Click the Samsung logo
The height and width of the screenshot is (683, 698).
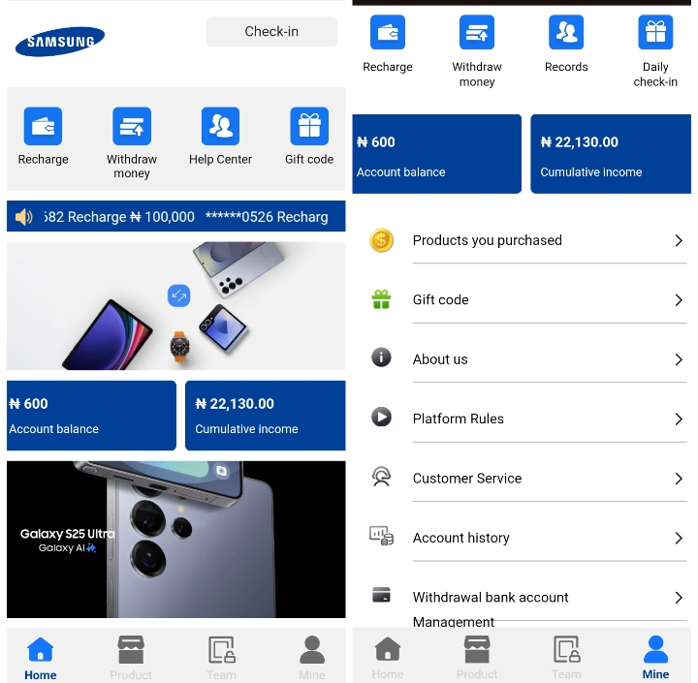tap(60, 42)
